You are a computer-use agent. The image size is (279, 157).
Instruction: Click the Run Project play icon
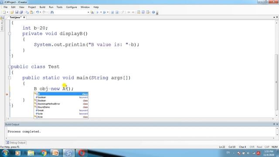[98, 12]
